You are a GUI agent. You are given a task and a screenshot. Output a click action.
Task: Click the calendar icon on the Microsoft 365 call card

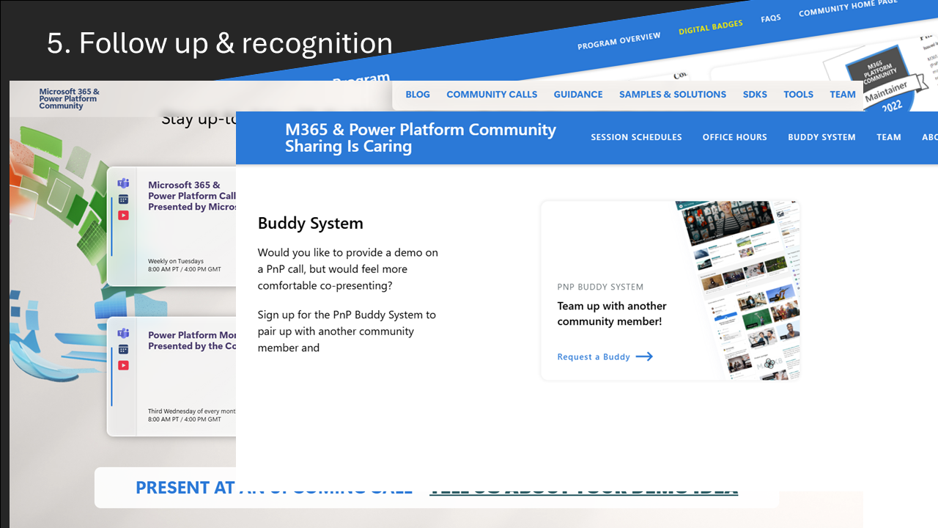pyautogui.click(x=123, y=199)
